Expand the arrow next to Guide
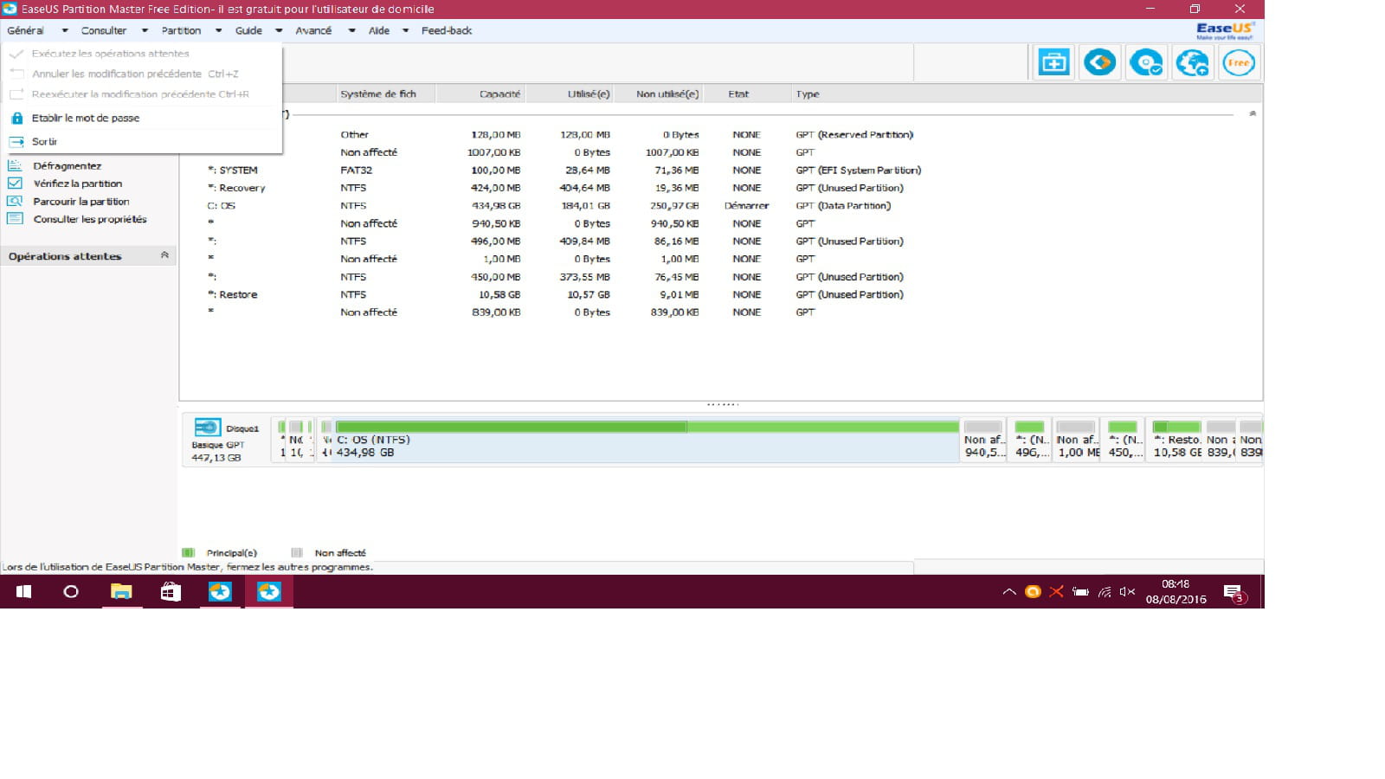The image size is (1385, 779). pos(279,31)
